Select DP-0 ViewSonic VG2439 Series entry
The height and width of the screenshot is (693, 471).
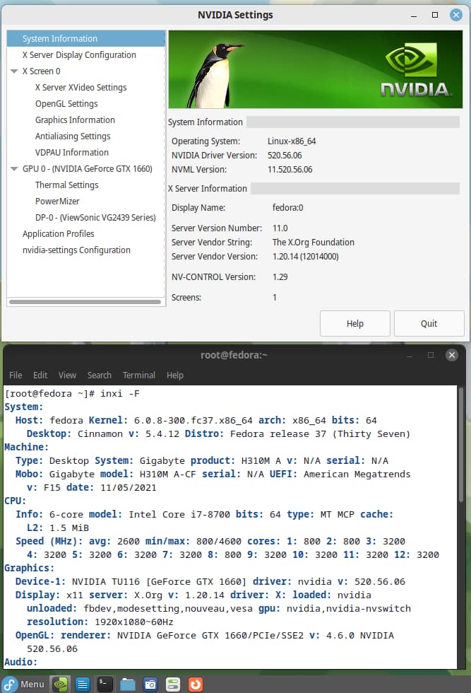95,218
